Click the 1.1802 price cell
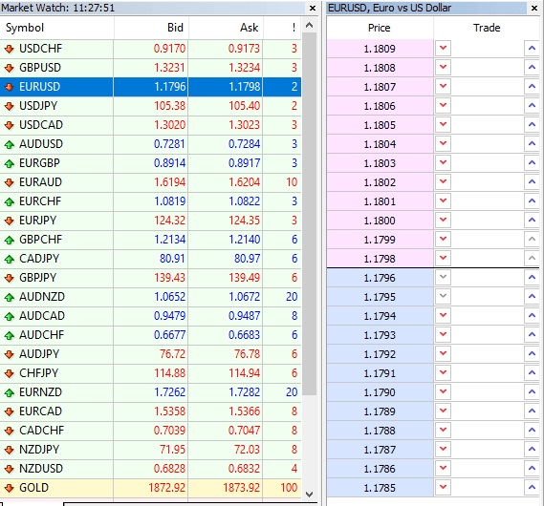Image resolution: width=544 pixels, height=506 pixels. [x=380, y=182]
